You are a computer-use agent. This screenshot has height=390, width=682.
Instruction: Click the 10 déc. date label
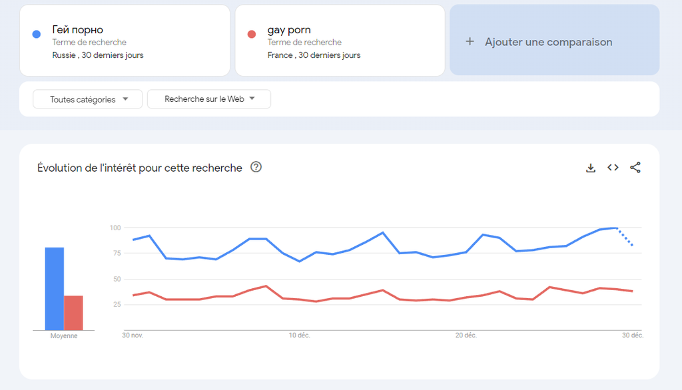(299, 335)
